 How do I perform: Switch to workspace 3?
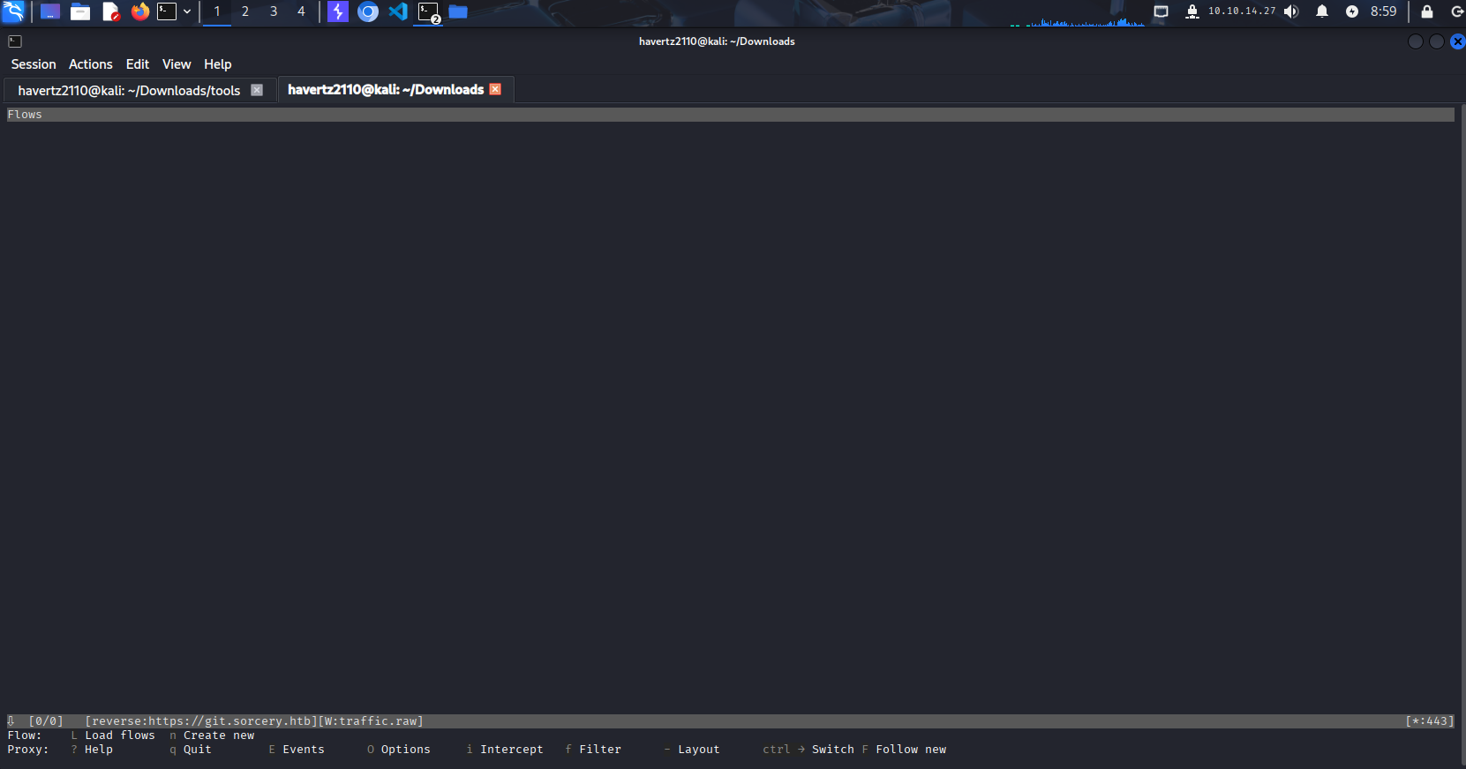(x=274, y=11)
